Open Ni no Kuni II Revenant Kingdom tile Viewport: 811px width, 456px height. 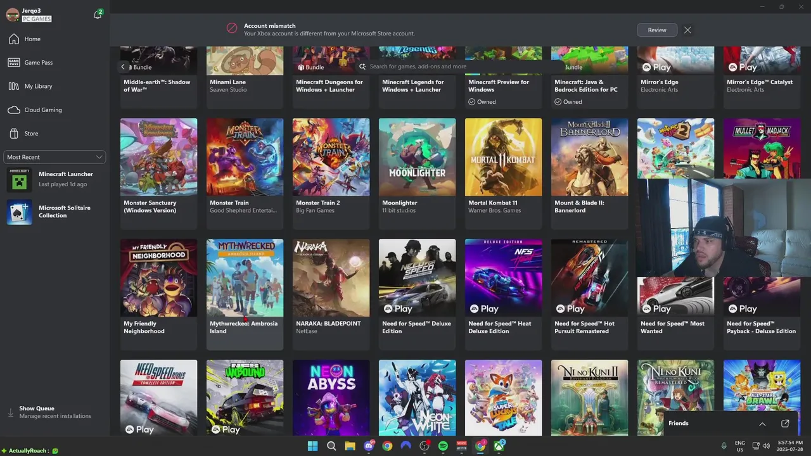coord(589,398)
